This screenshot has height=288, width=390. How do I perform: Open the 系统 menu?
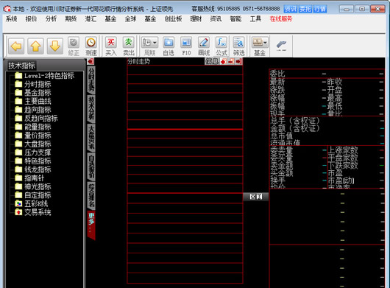coord(11,19)
